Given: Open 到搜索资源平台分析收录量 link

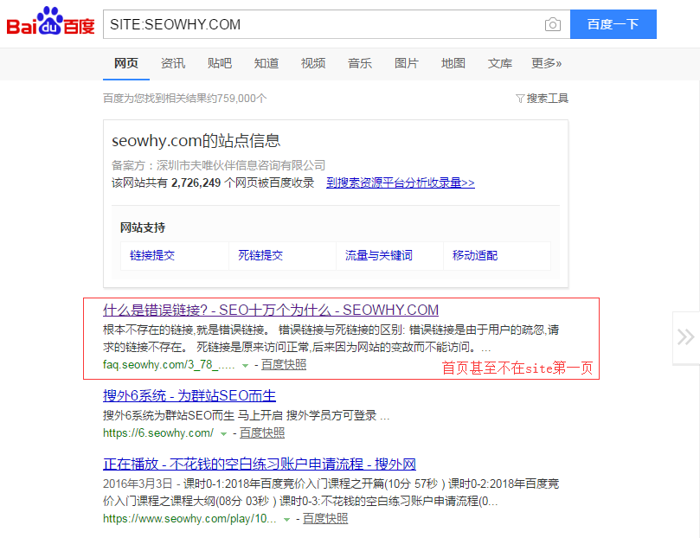Looking at the screenshot, I should pyautogui.click(x=400, y=183).
